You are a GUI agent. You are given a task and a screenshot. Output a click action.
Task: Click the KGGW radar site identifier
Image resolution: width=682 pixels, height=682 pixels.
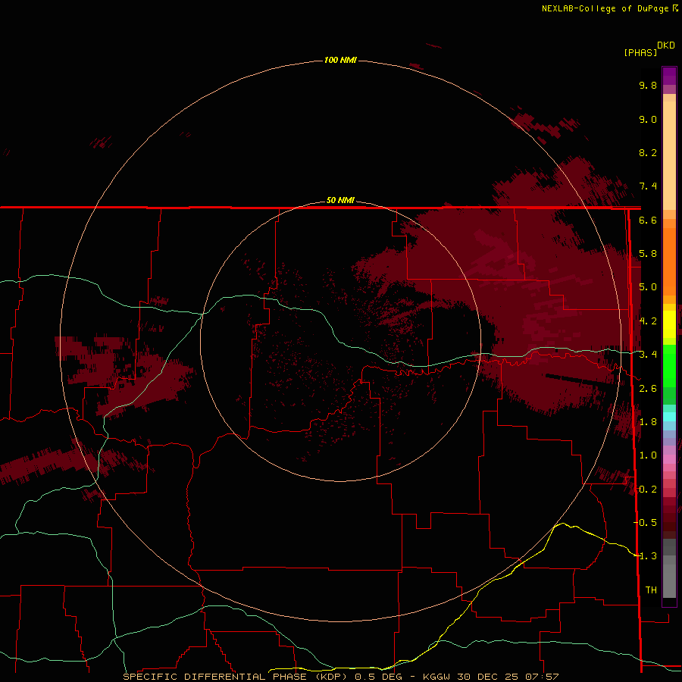click(x=436, y=677)
